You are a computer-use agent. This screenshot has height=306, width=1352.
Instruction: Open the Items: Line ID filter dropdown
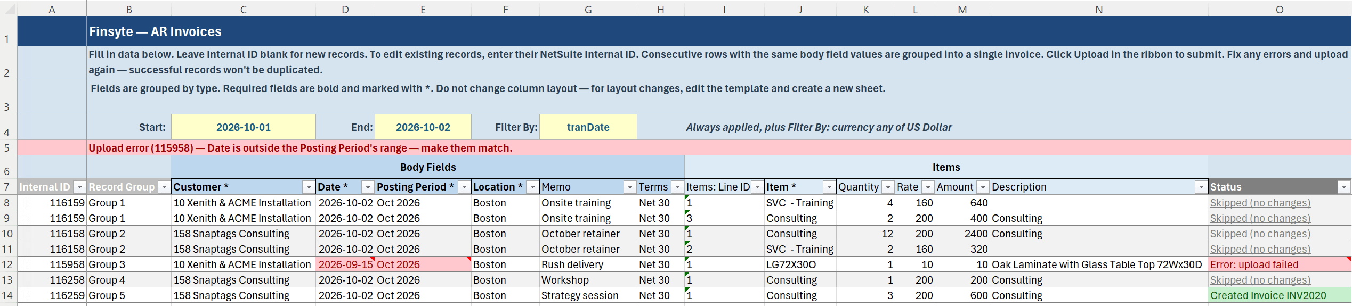(757, 187)
